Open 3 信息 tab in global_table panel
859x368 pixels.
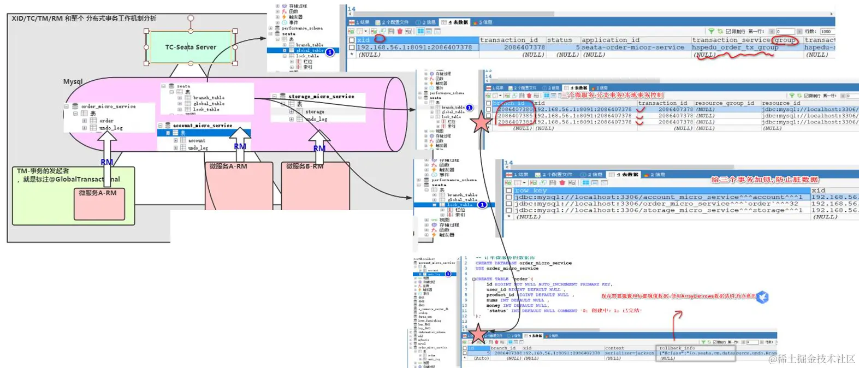coord(426,22)
